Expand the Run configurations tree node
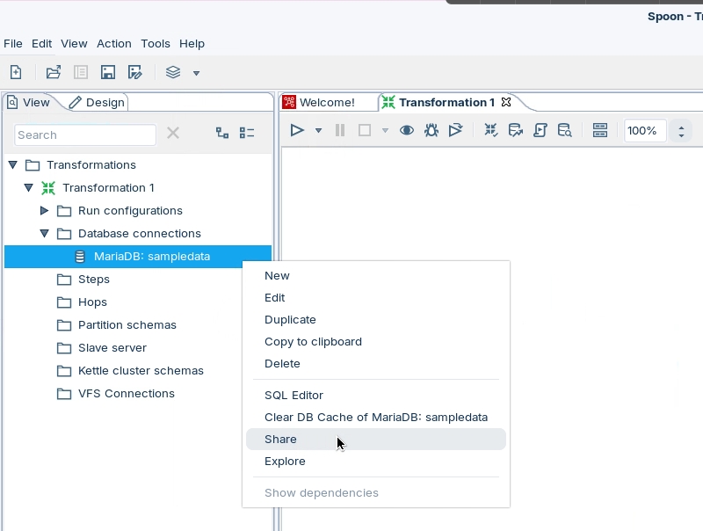 45,211
